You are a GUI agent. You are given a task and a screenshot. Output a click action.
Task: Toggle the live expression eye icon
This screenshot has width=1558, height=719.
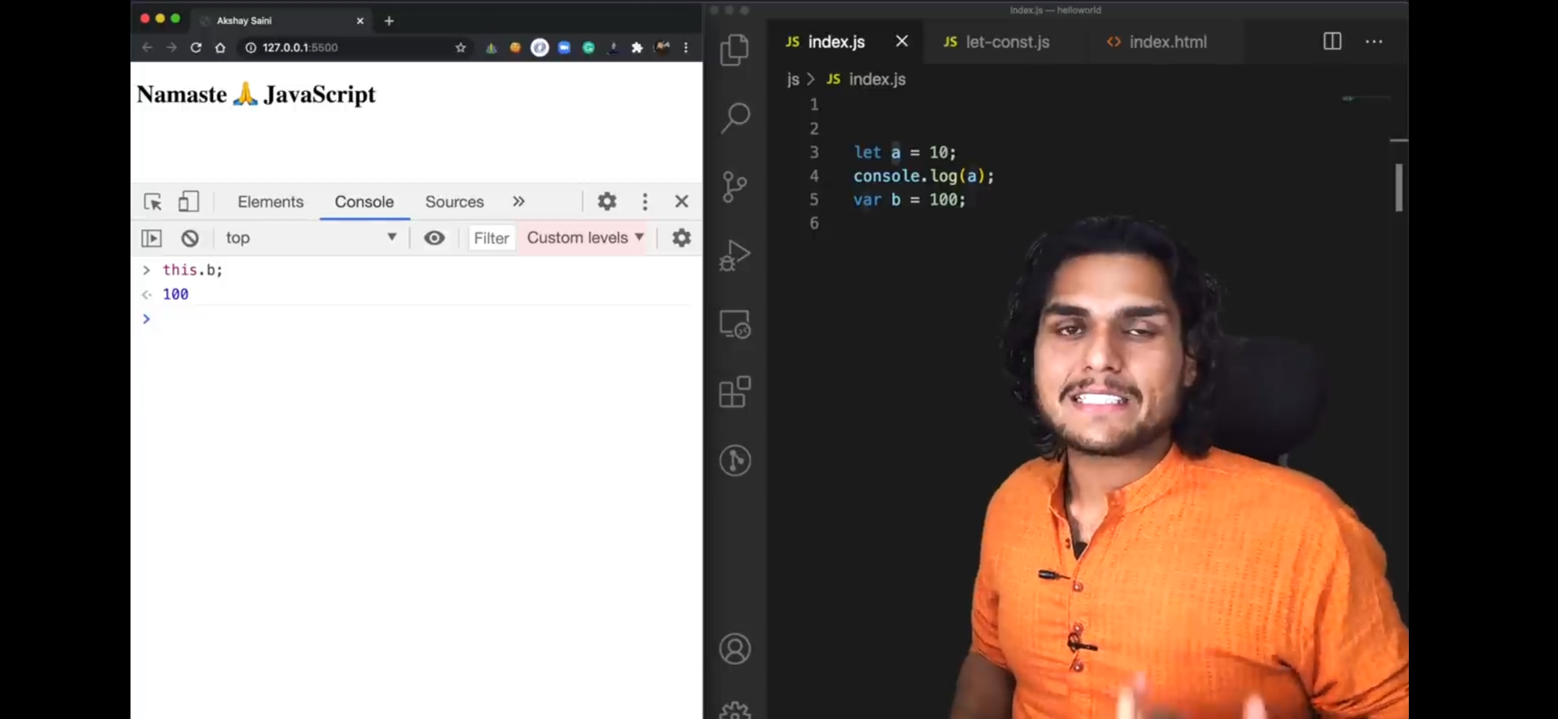point(434,238)
